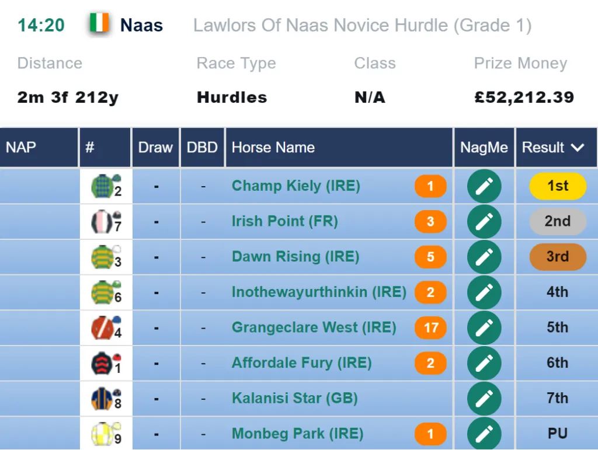Open the Champ Kiely (IRE) horse link
598x450 pixels.
pyautogui.click(x=296, y=186)
